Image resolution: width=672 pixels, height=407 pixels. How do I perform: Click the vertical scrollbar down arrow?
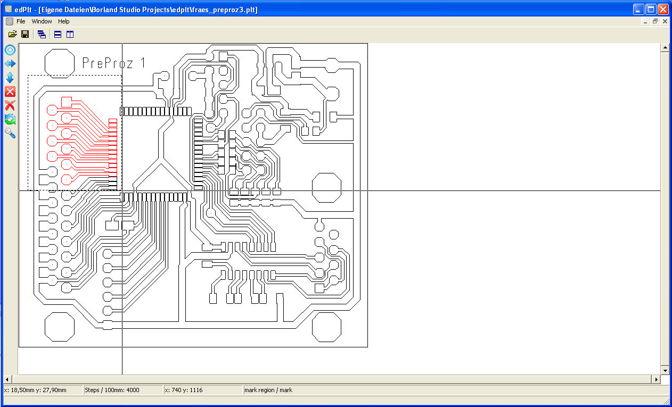(x=665, y=370)
